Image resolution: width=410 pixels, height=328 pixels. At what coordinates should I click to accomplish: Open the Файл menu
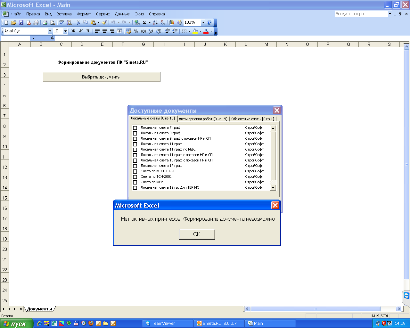(x=16, y=14)
